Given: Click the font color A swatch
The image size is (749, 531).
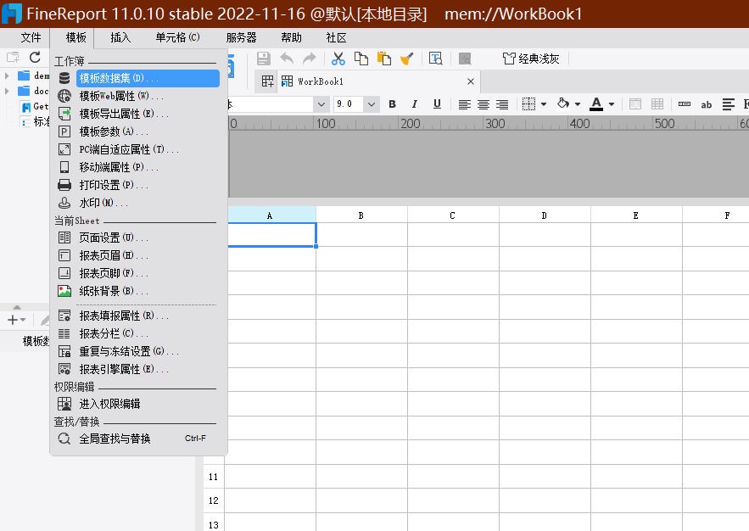Looking at the screenshot, I should 596,104.
